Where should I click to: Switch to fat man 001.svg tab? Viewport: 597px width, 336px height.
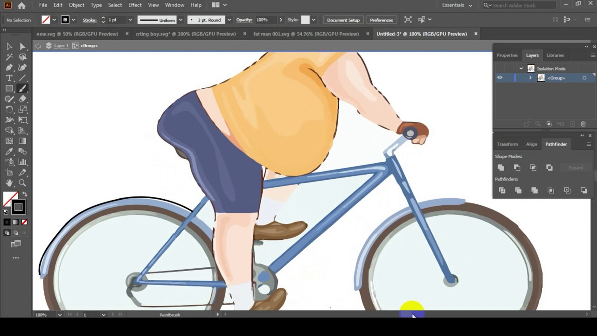[306, 34]
